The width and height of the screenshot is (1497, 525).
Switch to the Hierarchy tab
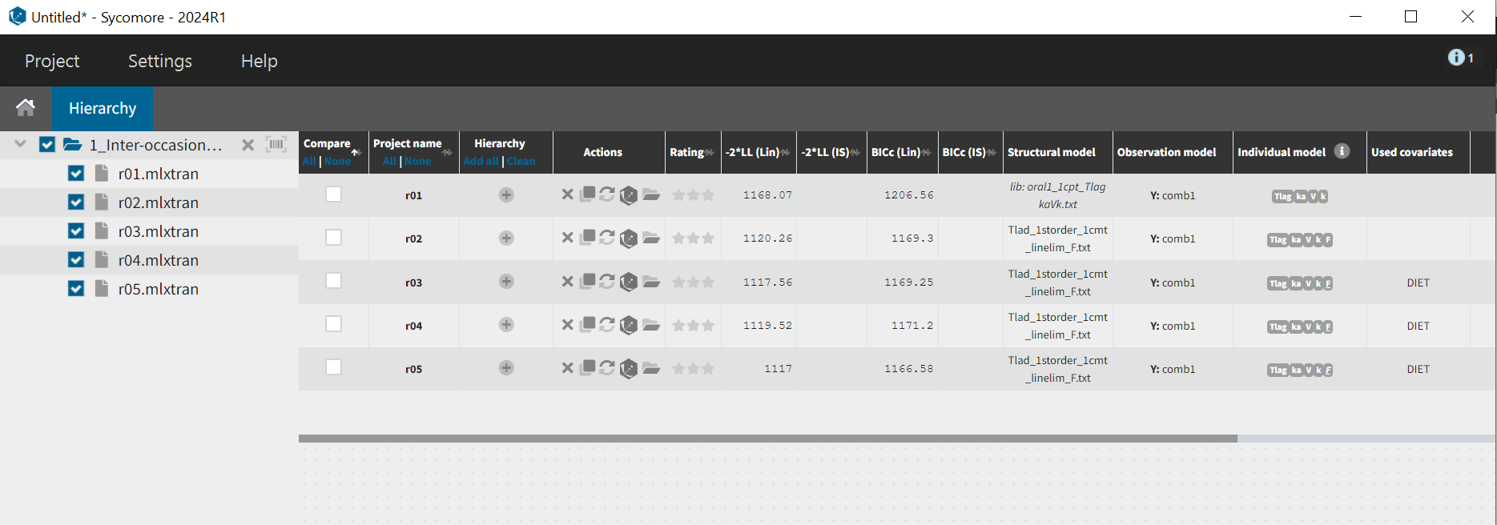pos(103,108)
